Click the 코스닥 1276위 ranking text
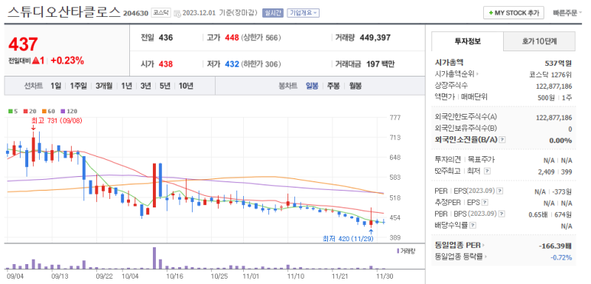 [550, 74]
